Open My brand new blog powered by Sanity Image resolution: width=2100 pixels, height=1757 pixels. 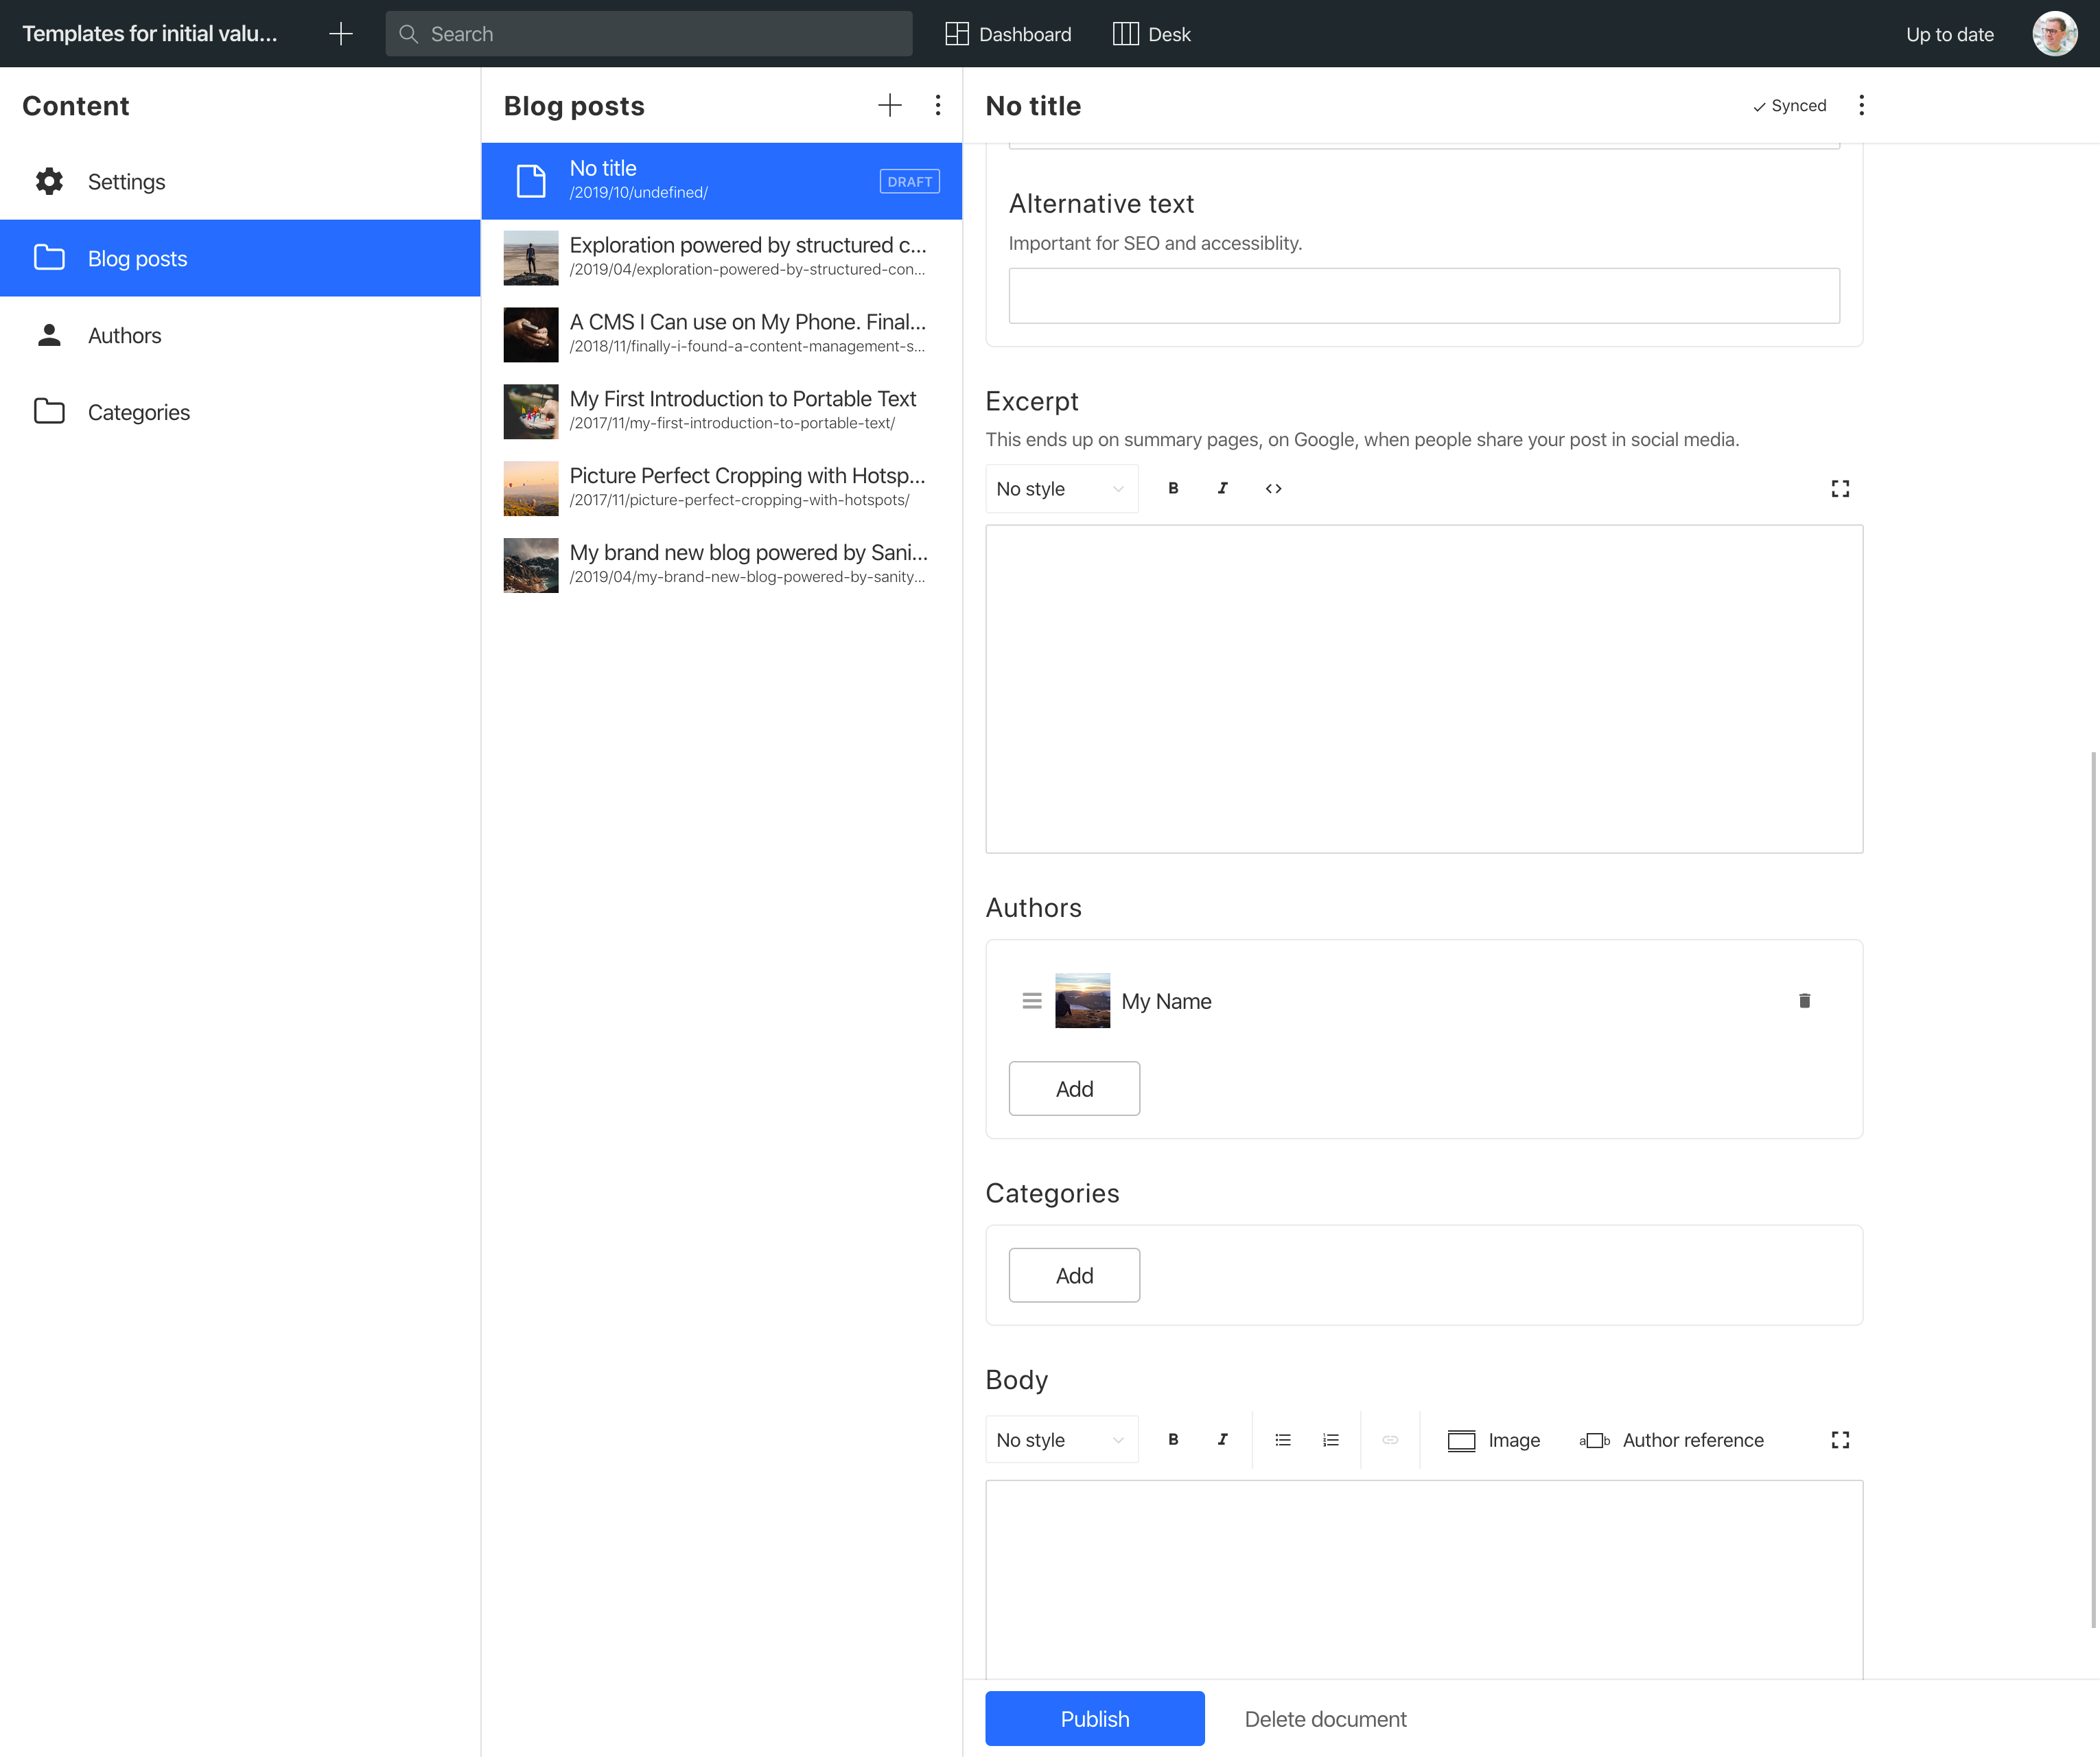(x=721, y=566)
